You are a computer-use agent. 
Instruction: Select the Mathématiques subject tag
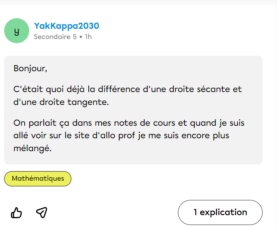(38, 179)
